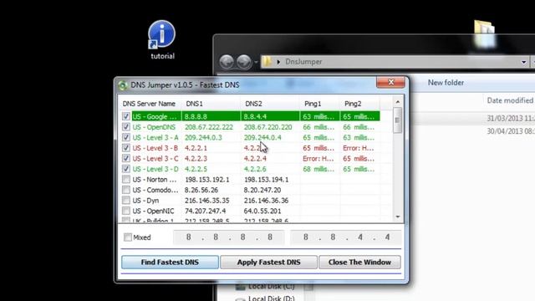Uncheck the US - Level 3 - B checkbox

tap(126, 148)
